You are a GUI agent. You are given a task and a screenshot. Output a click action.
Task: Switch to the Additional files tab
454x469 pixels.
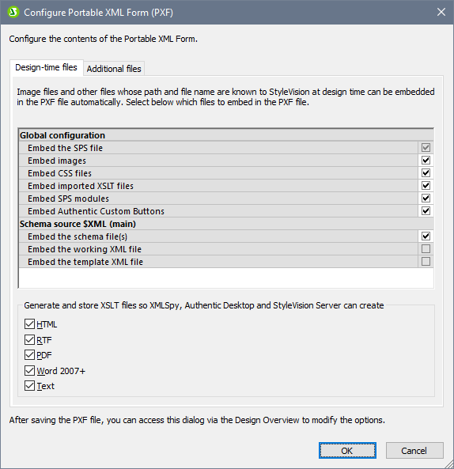(114, 69)
